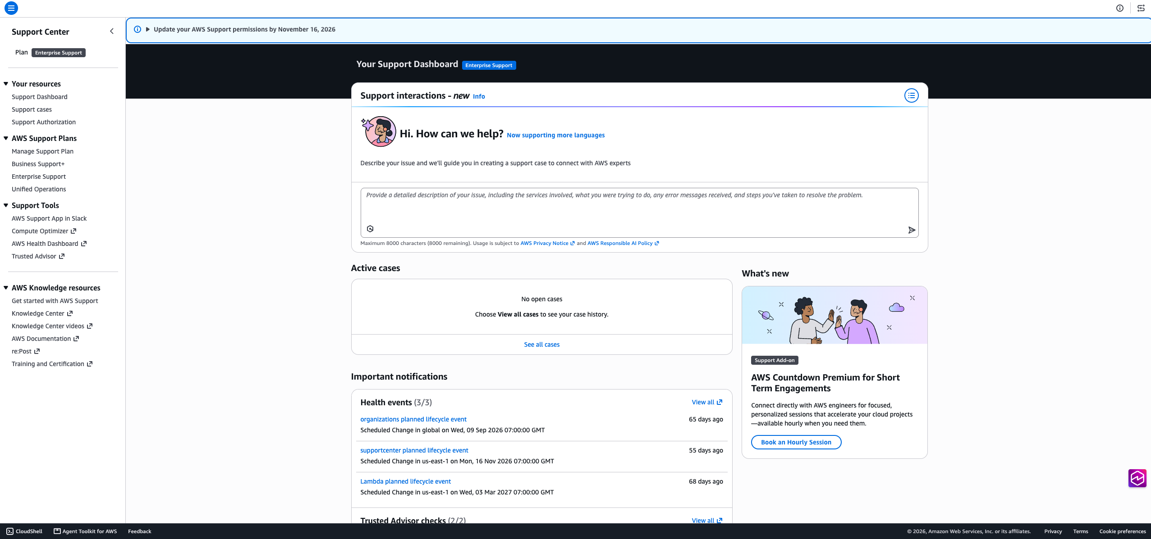Focus the issue description text box
The height and width of the screenshot is (539, 1151).
pyautogui.click(x=639, y=213)
